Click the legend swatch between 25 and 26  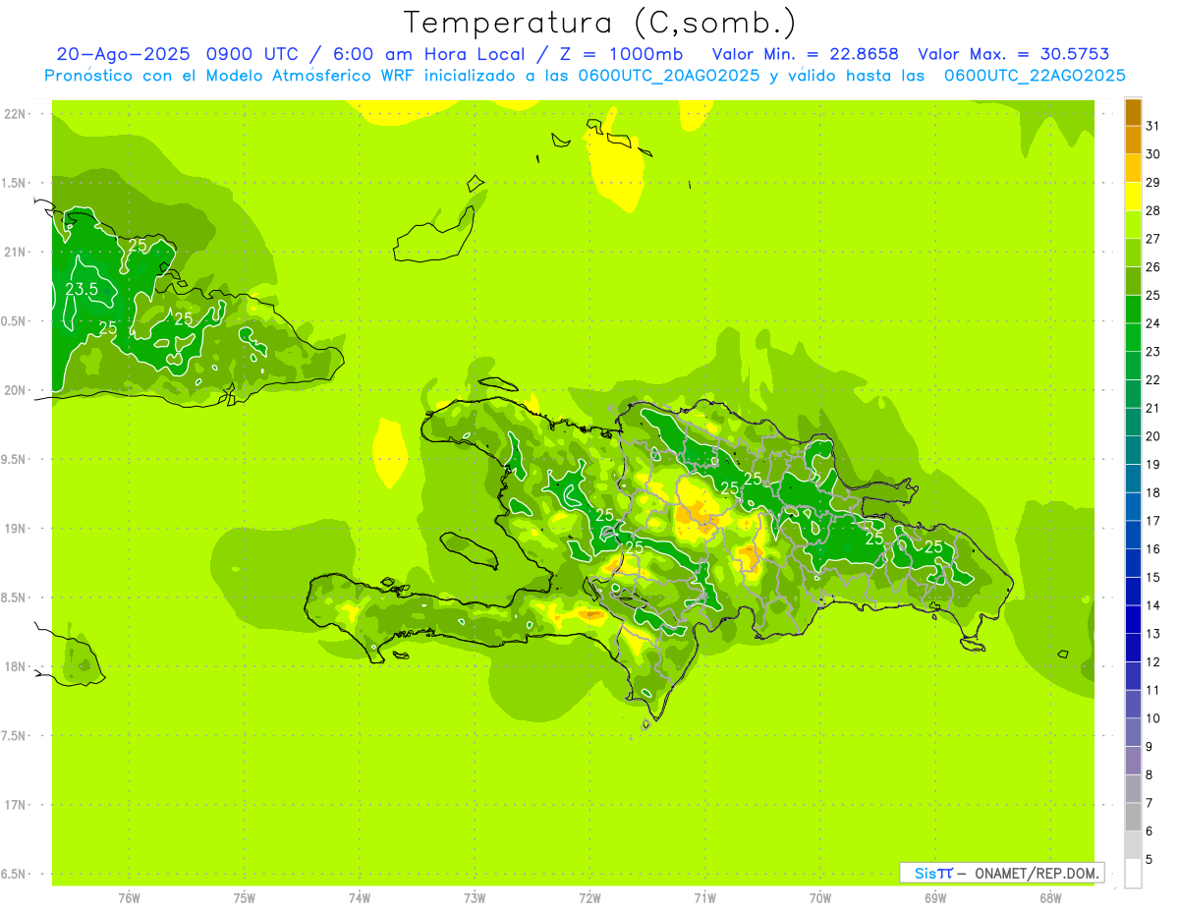pyautogui.click(x=1133, y=281)
